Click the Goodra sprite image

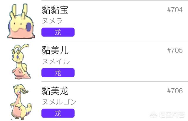pos(21,102)
